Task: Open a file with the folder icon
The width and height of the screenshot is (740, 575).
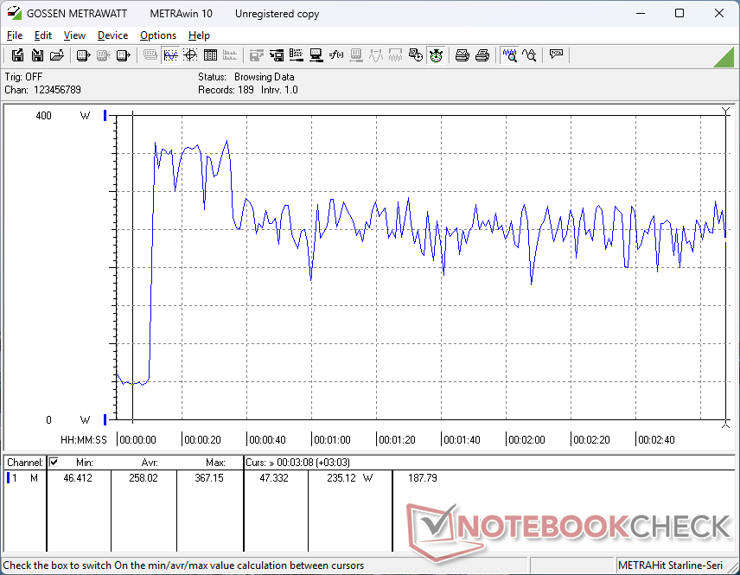Action: point(57,55)
